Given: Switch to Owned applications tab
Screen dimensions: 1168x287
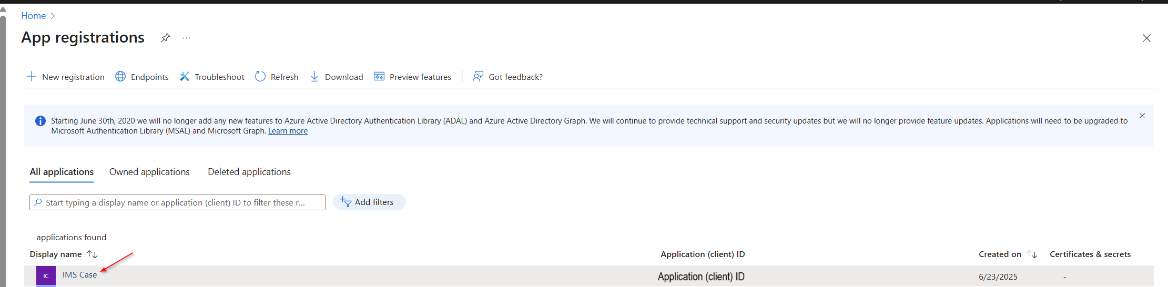Looking at the screenshot, I should 149,172.
